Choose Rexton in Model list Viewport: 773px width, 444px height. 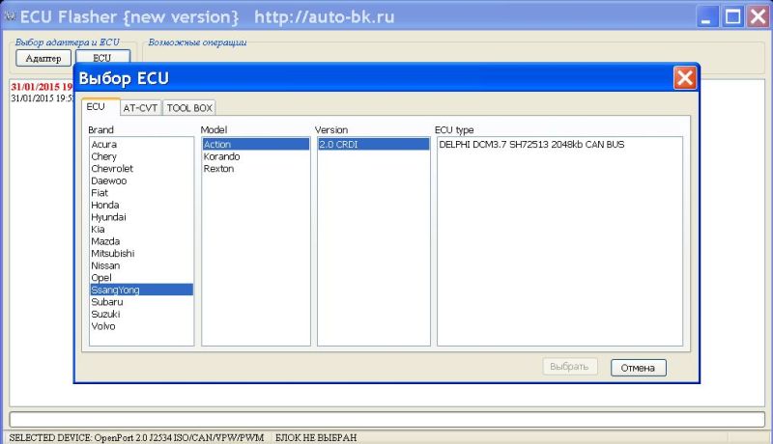(x=218, y=169)
